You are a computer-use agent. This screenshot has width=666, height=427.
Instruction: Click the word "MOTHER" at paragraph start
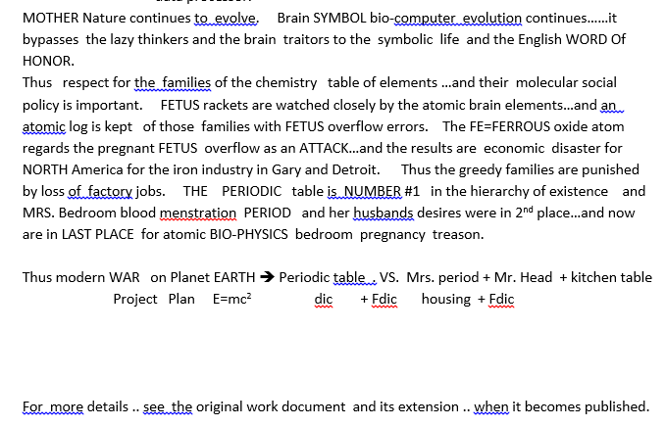coord(51,19)
